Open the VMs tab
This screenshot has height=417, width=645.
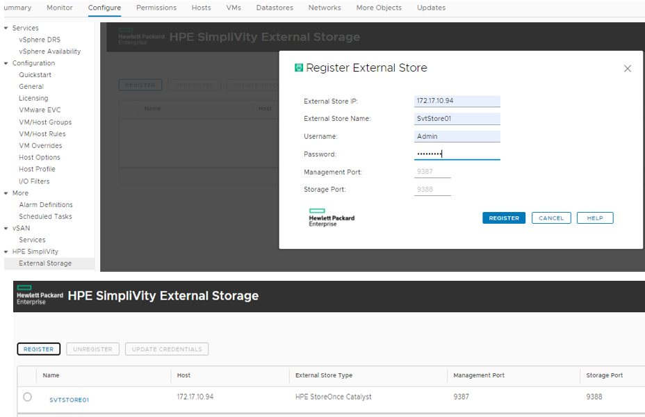(x=234, y=8)
